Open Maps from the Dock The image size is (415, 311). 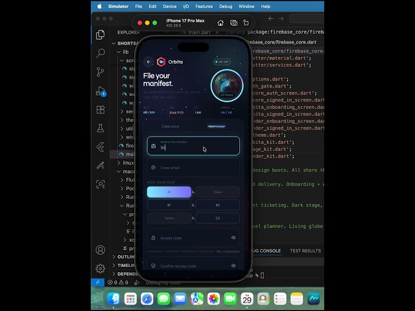click(x=197, y=299)
